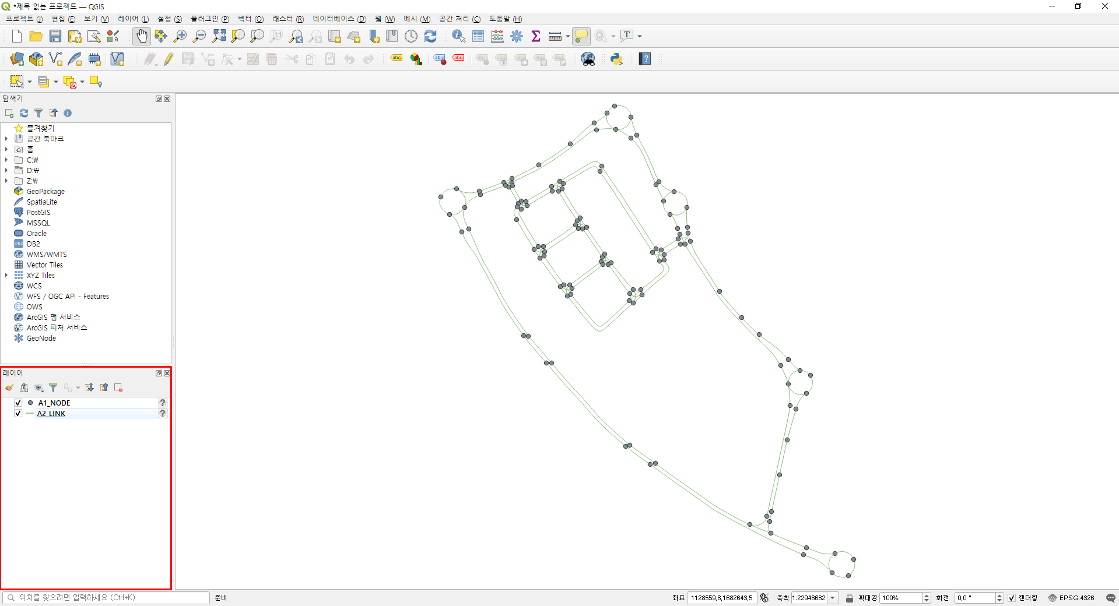Open MetaSearch catalog client
Viewport: 1119px width, 606px height.
pos(588,59)
